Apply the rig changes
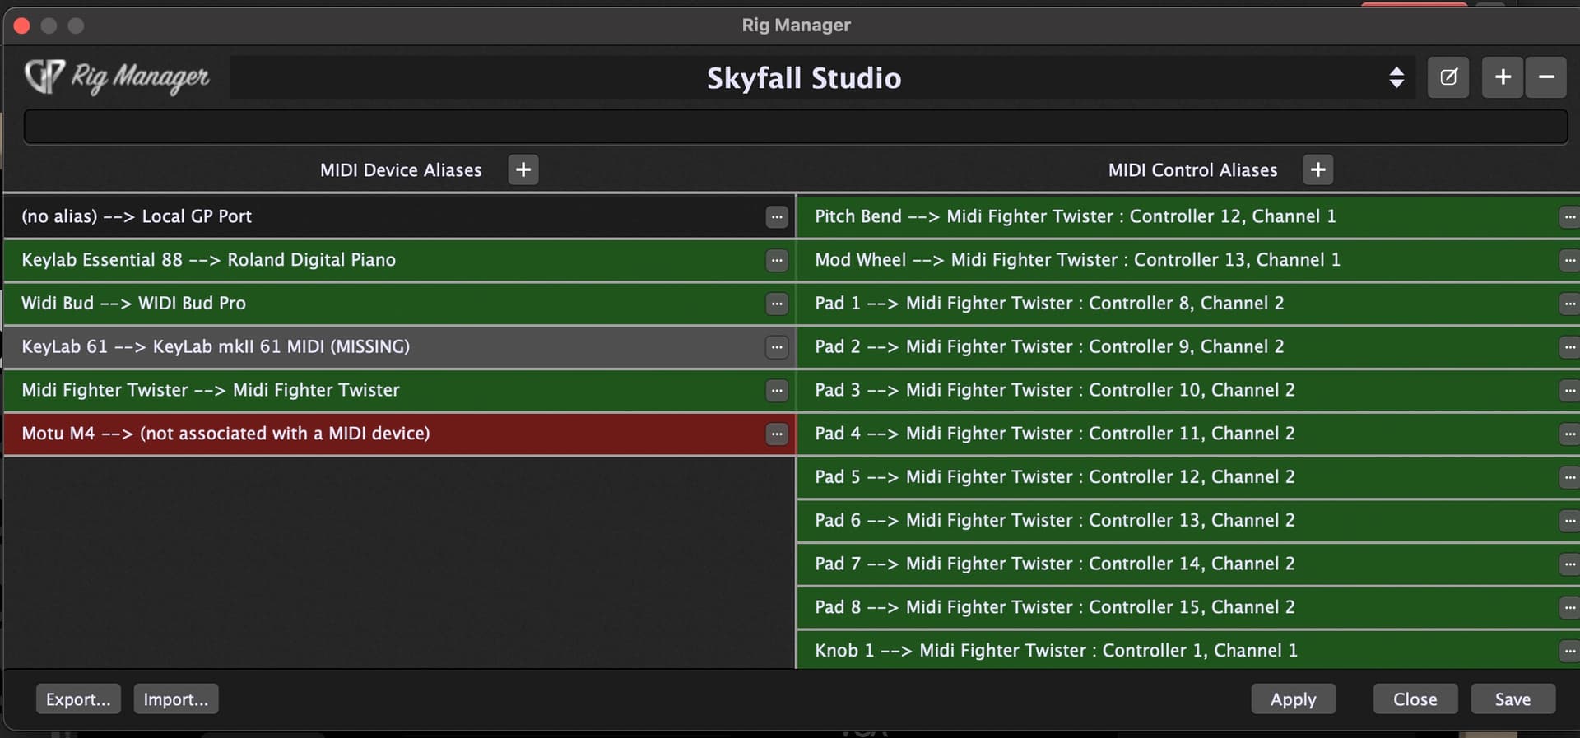Image resolution: width=1580 pixels, height=738 pixels. pyautogui.click(x=1294, y=699)
